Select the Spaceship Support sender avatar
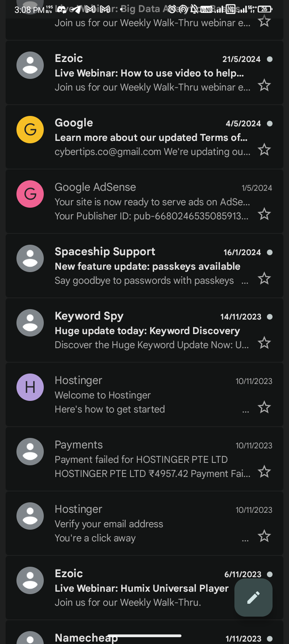Viewport: 289px width, 644px height. click(30, 258)
